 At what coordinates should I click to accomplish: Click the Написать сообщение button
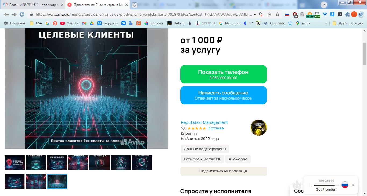(x=224, y=95)
